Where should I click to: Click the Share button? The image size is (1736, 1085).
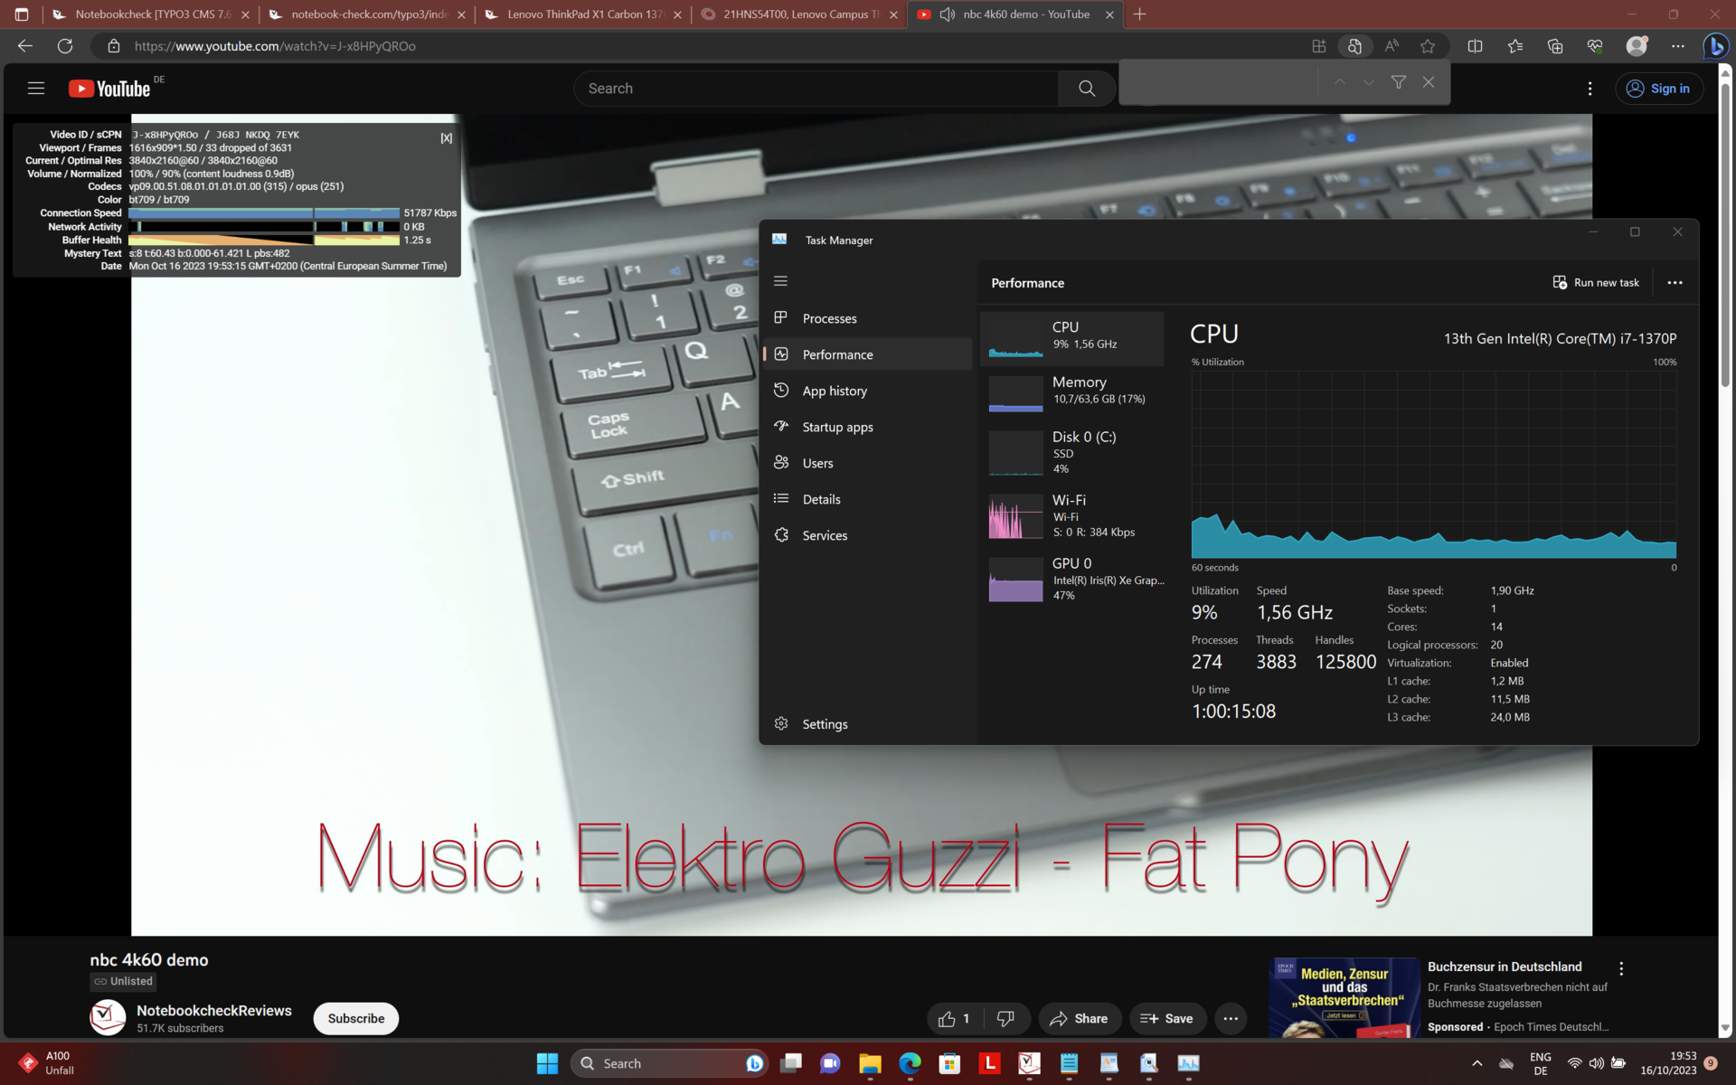pos(1079,1019)
